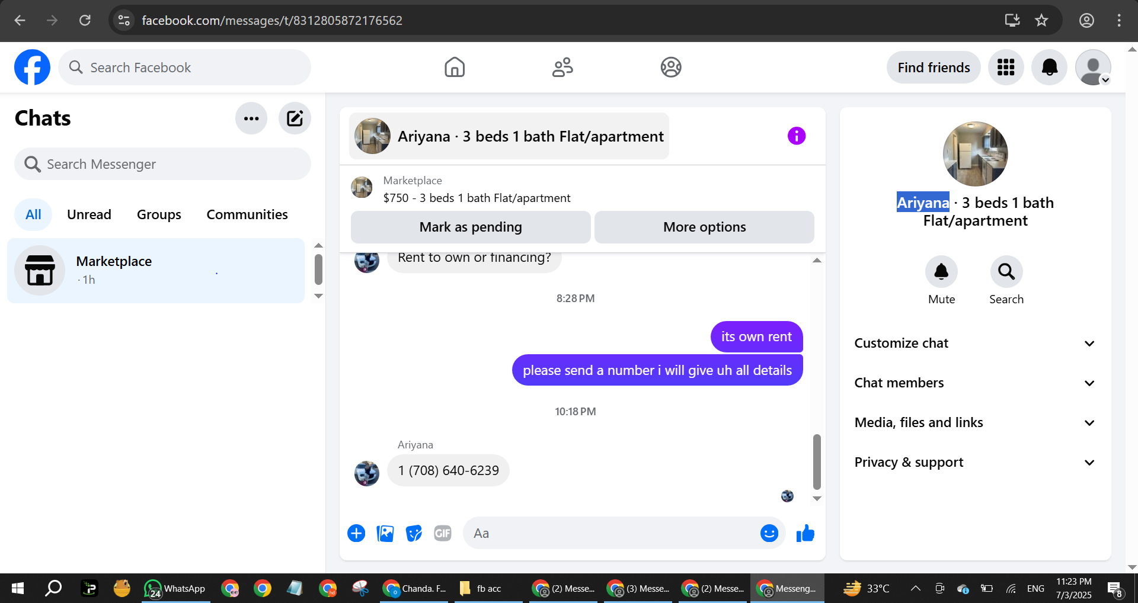The image size is (1138, 603).
Task: Click Find friends button
Action: coord(934,67)
